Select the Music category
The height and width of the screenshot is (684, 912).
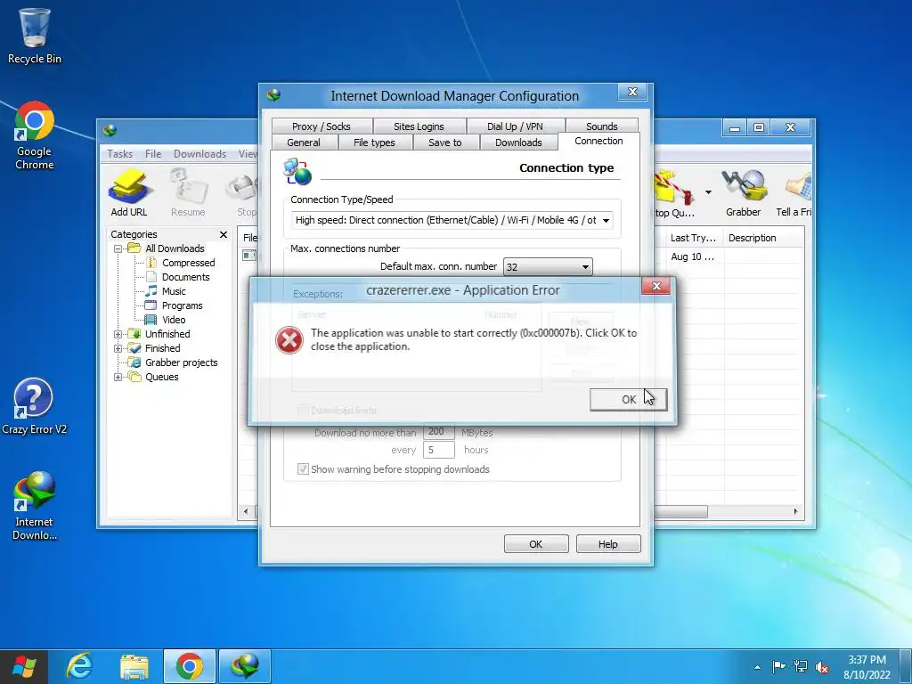[x=174, y=291]
